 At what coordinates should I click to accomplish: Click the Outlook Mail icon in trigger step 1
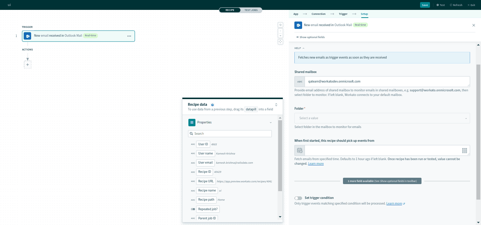pyautogui.click(x=27, y=36)
